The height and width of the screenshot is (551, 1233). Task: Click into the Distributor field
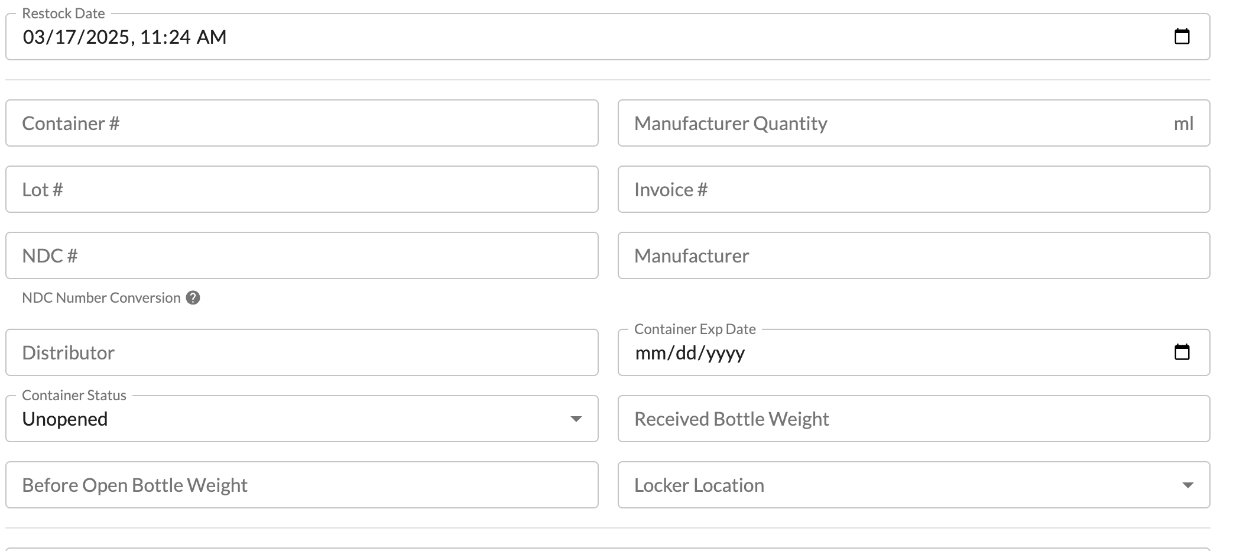click(302, 352)
